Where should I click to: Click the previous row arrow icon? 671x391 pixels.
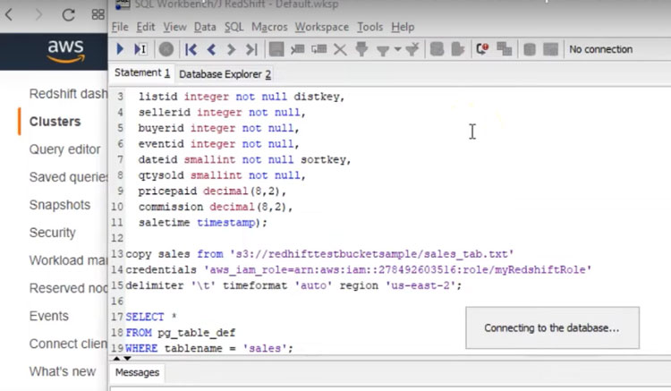tap(212, 49)
